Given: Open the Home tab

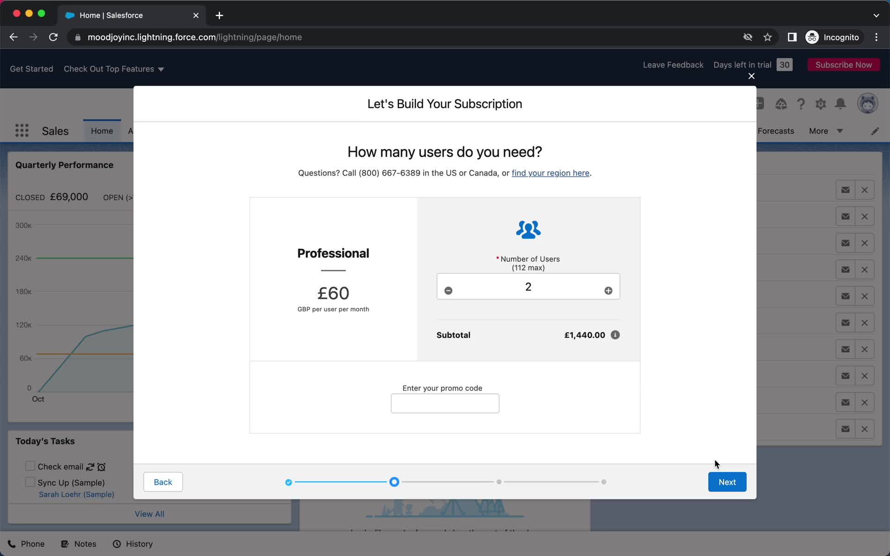Looking at the screenshot, I should [x=102, y=131].
